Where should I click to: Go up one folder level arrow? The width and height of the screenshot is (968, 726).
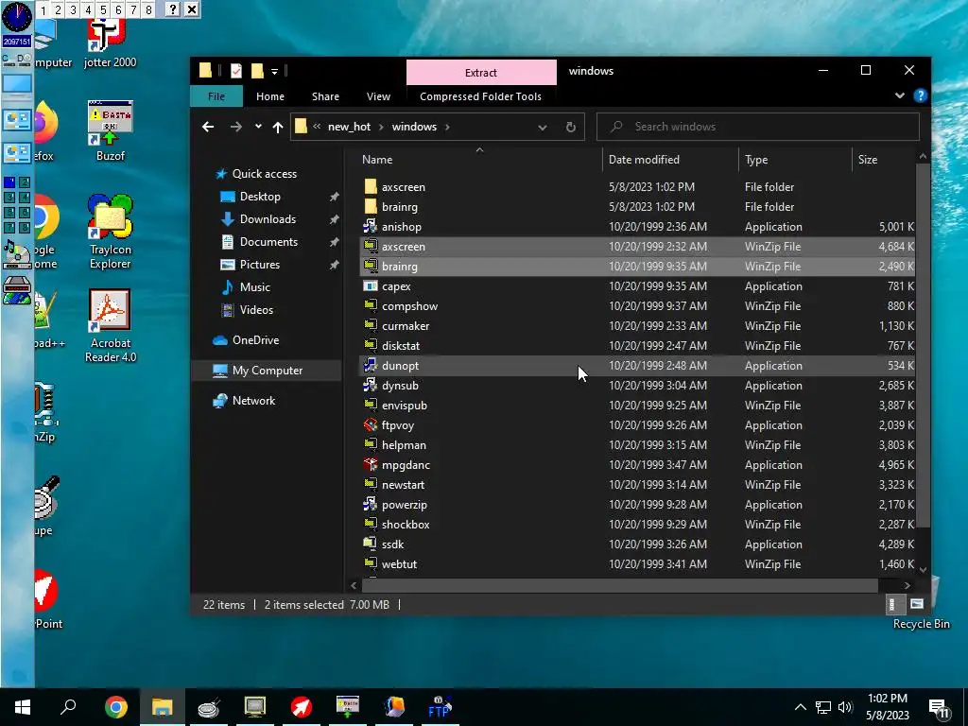[x=278, y=127]
